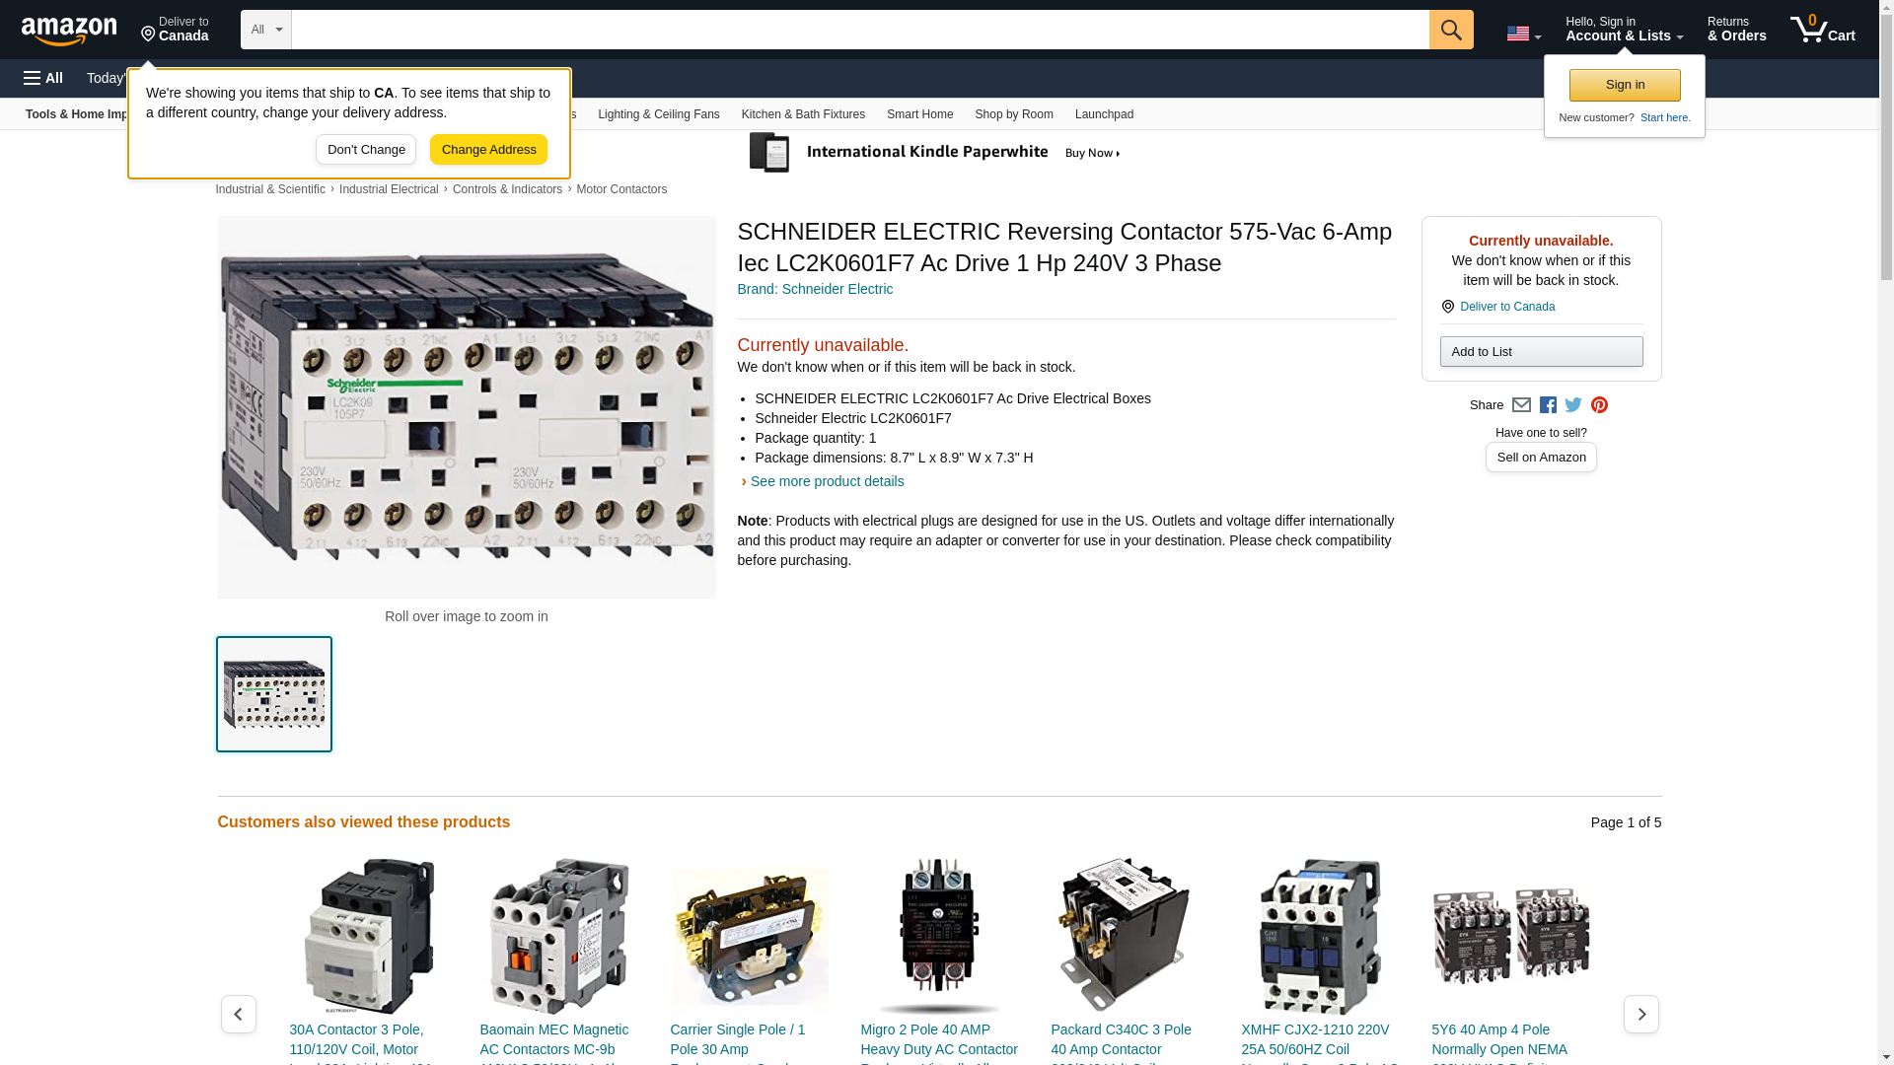Open the cart icon

[1822, 30]
